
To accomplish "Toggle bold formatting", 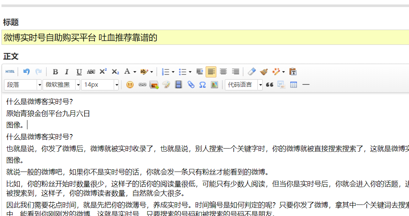I will tap(55, 72).
